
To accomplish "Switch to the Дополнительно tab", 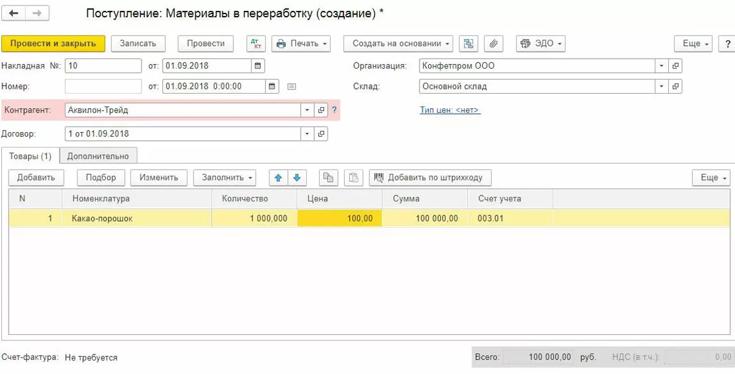I will (98, 155).
